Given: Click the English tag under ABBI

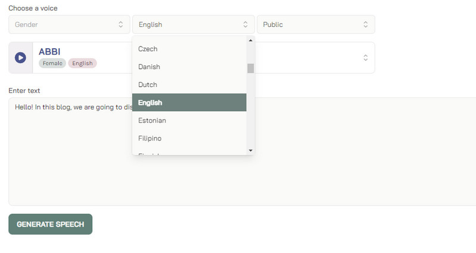Looking at the screenshot, I should (x=82, y=63).
